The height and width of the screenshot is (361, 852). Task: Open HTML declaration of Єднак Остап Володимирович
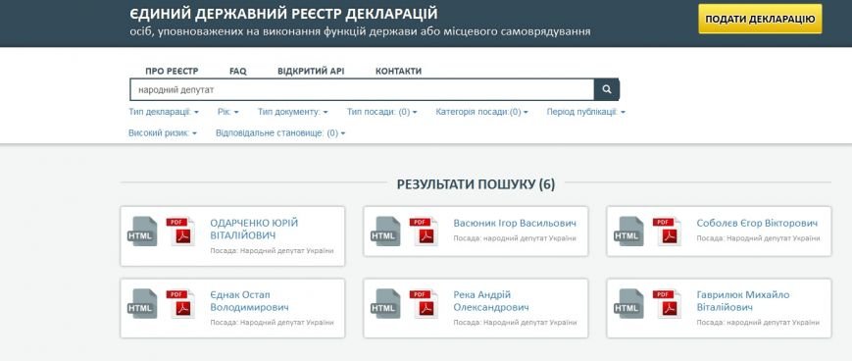[142, 303]
